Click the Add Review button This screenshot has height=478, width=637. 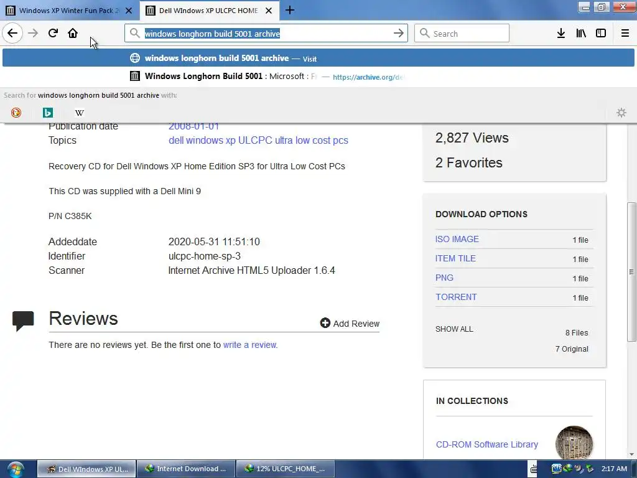pos(350,323)
